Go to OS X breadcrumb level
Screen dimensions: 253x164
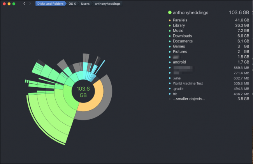(72, 4)
